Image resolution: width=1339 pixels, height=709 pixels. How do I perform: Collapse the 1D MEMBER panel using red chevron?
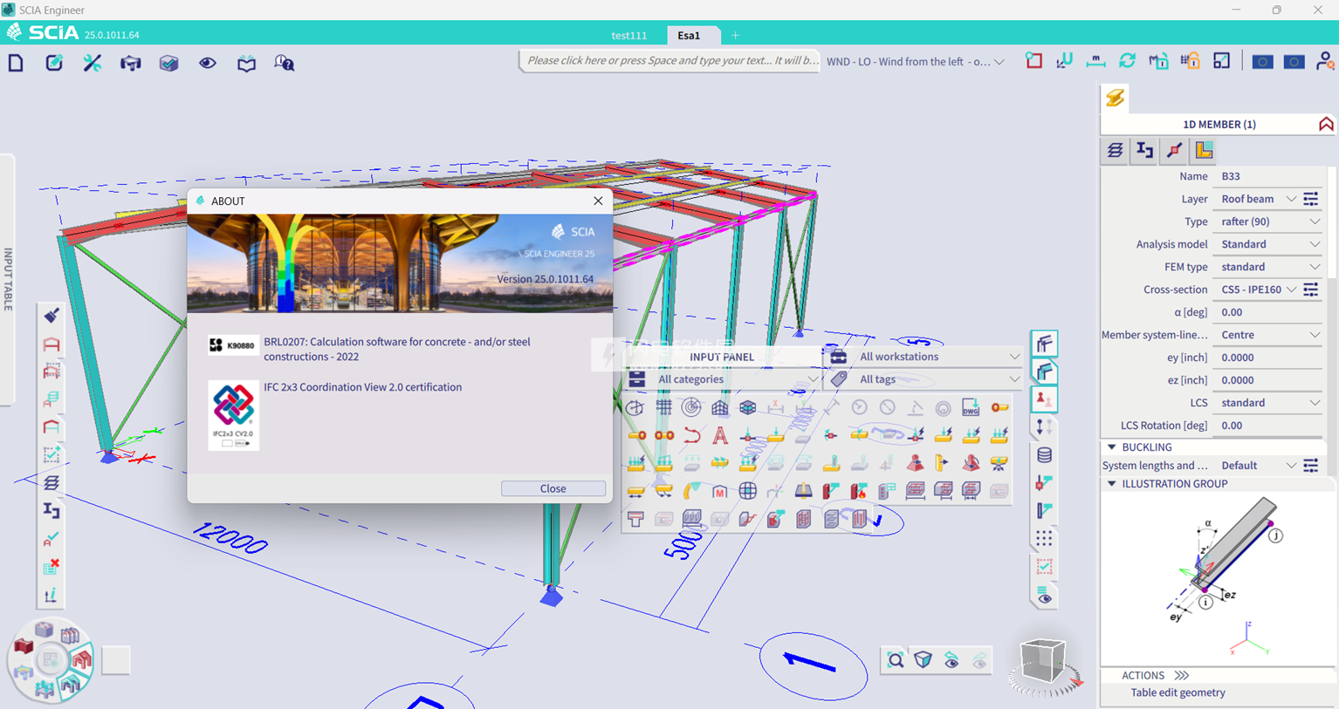tap(1326, 124)
